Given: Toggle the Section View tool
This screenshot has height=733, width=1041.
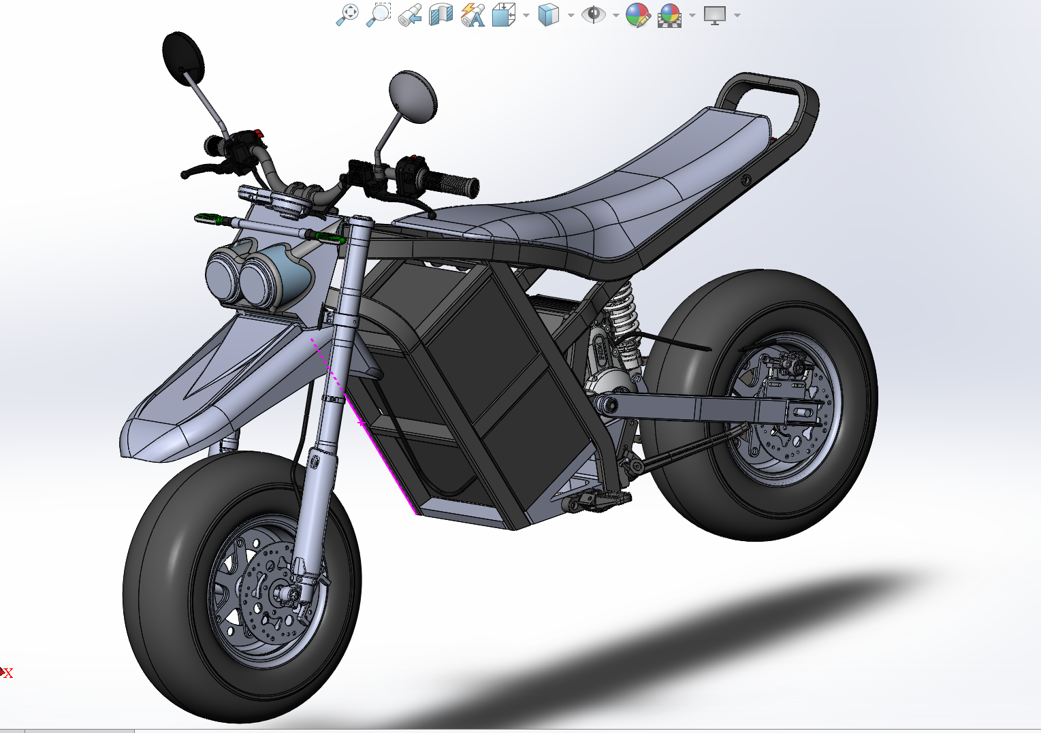Looking at the screenshot, I should 441,15.
